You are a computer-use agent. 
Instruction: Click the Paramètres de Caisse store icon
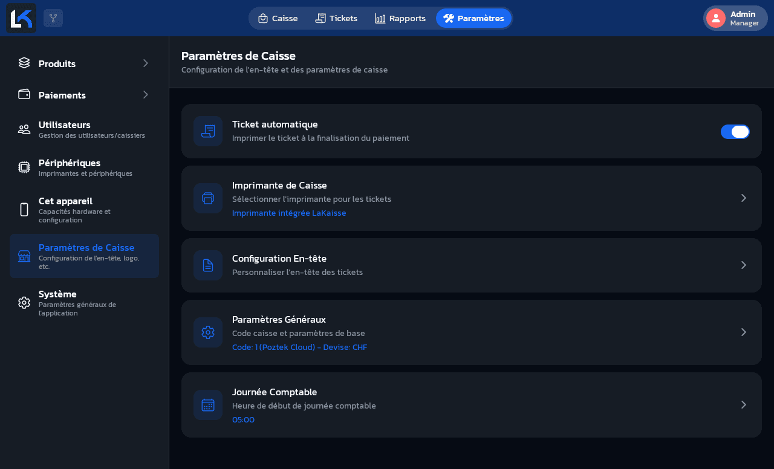[24, 256]
